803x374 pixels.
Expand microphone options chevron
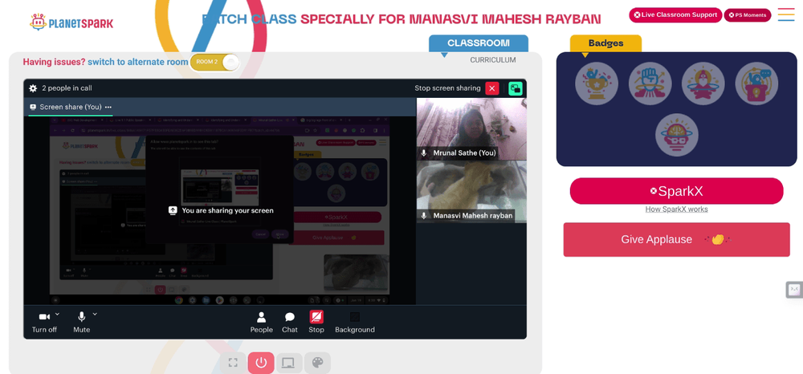(x=95, y=314)
